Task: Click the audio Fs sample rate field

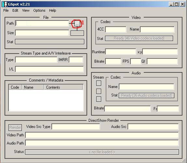Action: coord(168,108)
